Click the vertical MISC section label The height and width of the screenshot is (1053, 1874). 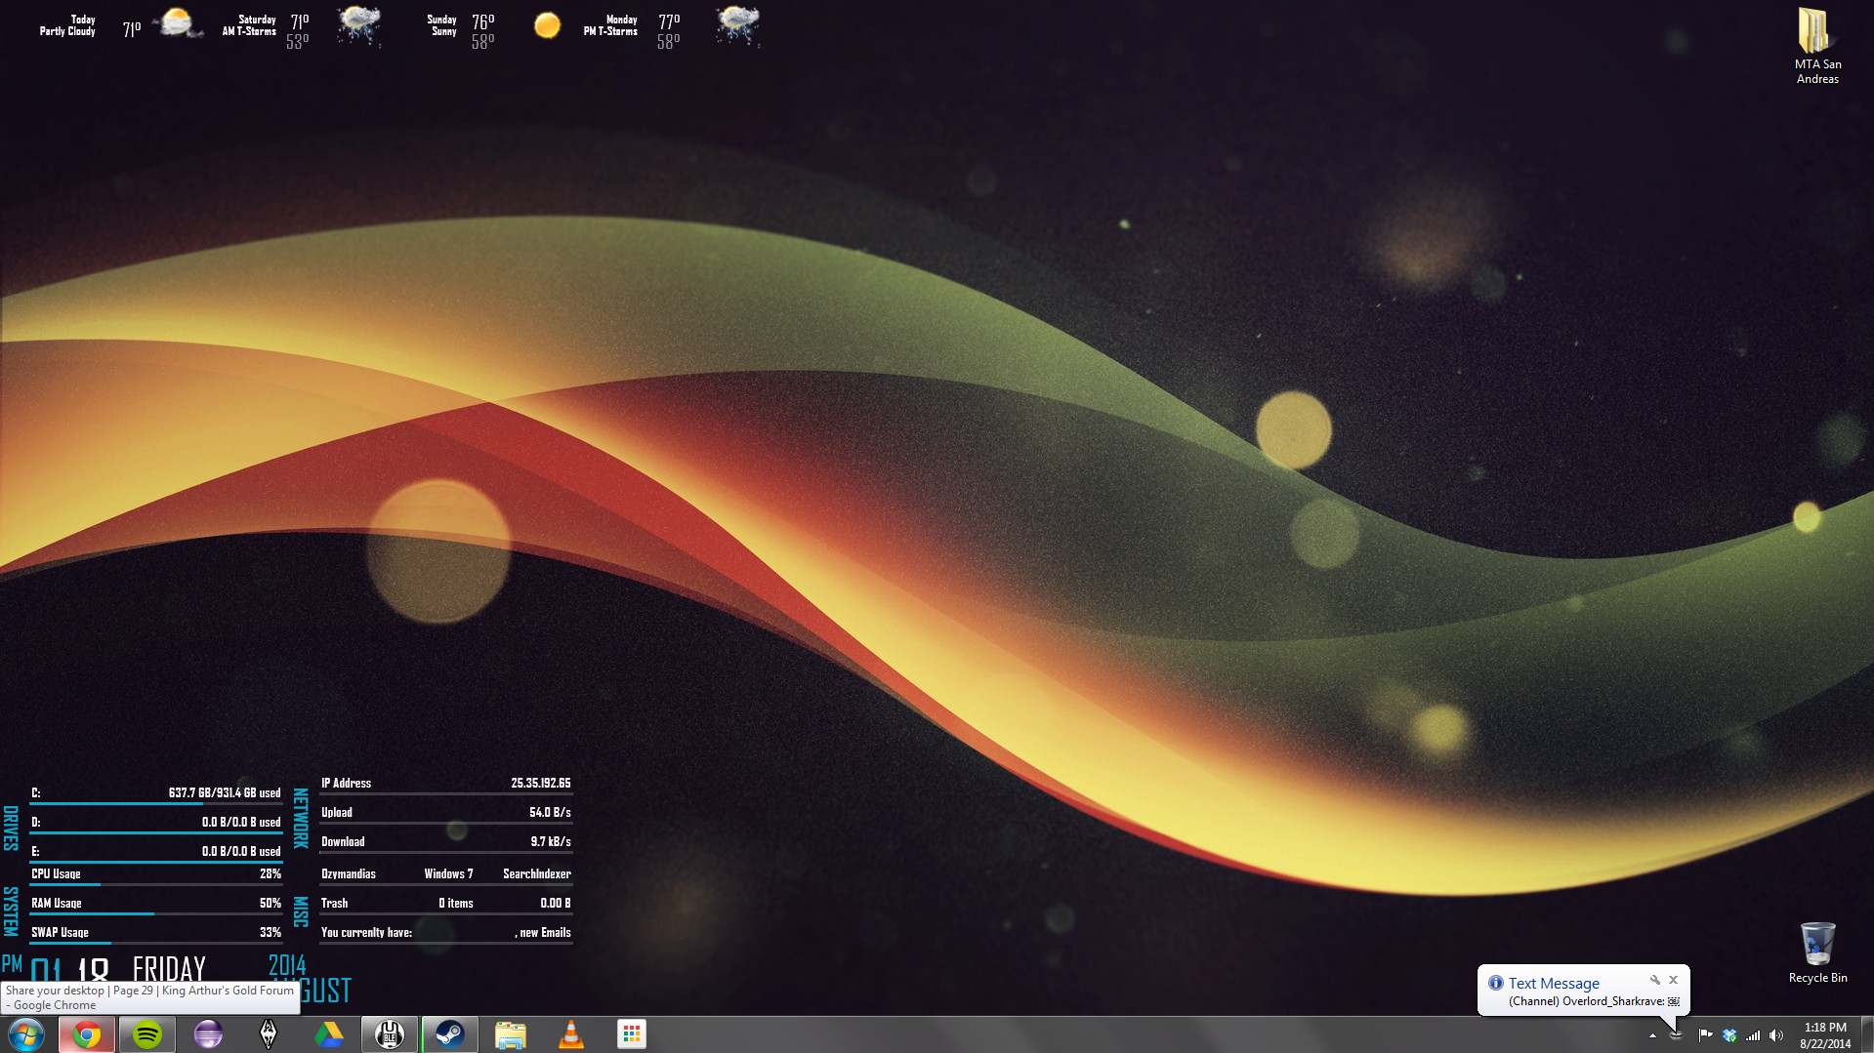coord(301,911)
